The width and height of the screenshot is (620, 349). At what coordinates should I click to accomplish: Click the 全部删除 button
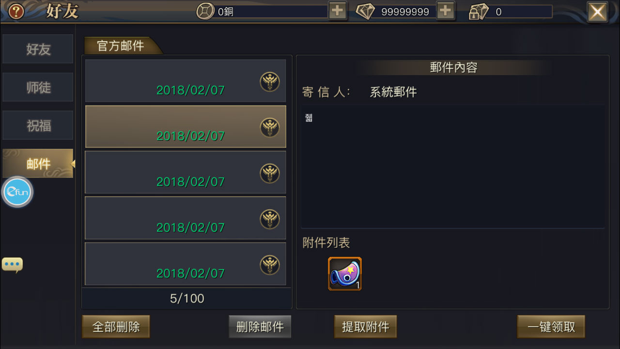pos(116,327)
